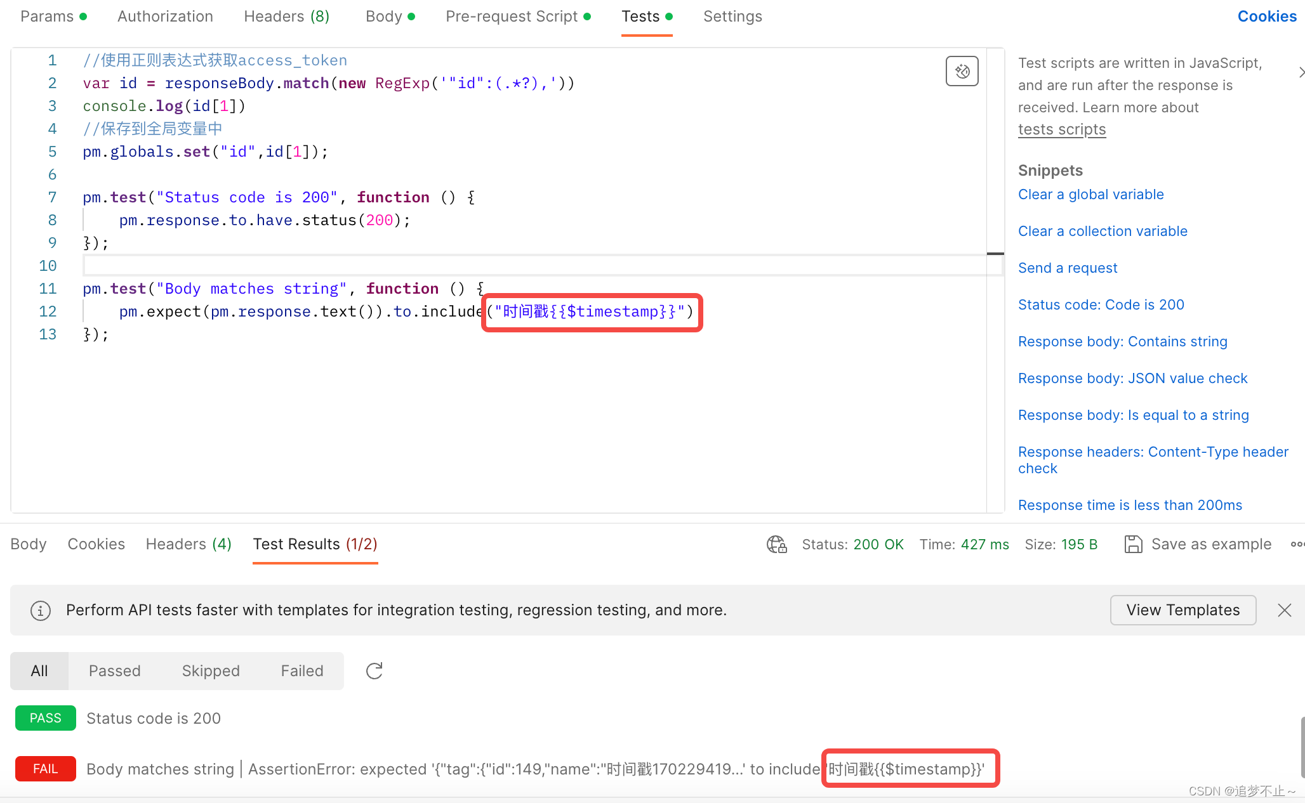The width and height of the screenshot is (1305, 803).
Task: Click the network globe lock icon
Action: click(x=776, y=544)
